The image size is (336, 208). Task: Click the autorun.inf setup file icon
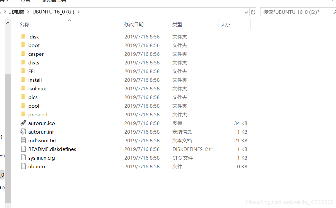point(23,132)
